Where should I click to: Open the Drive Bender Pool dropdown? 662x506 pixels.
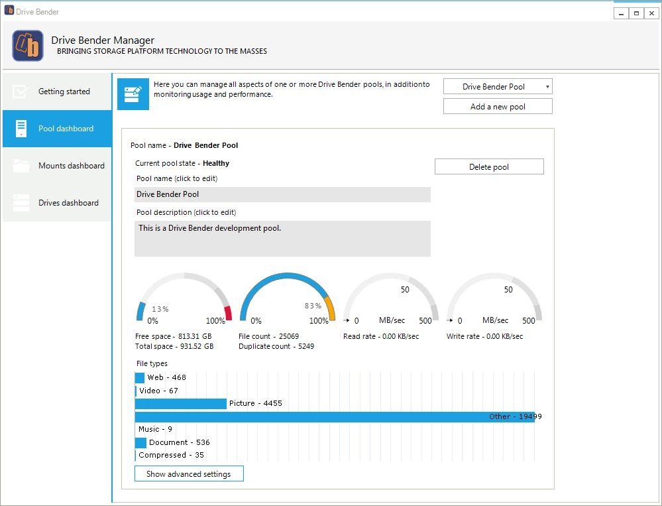[498, 87]
